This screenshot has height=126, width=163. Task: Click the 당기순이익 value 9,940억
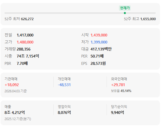click(117, 113)
